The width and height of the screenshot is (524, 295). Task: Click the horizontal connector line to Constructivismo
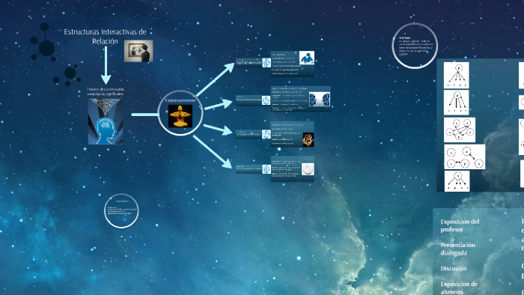click(144, 115)
